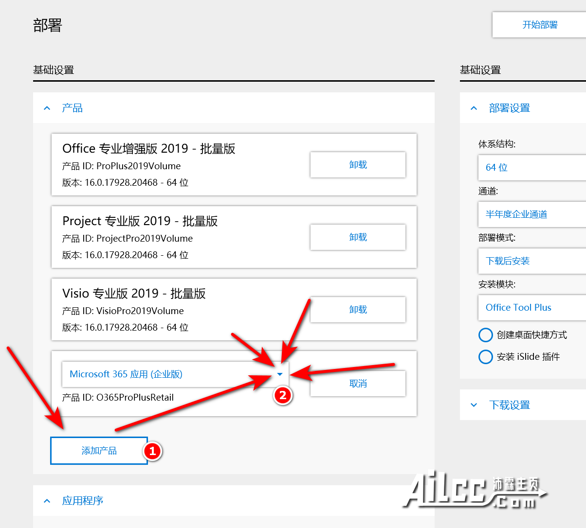The height and width of the screenshot is (528, 586).
Task: Open the 通道 半年度企业通道 dropdown
Action: coord(532,214)
